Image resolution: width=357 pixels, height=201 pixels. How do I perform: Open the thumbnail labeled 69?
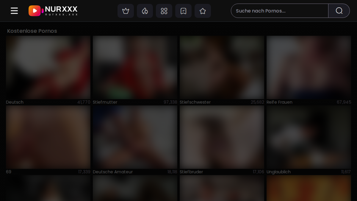click(48, 137)
